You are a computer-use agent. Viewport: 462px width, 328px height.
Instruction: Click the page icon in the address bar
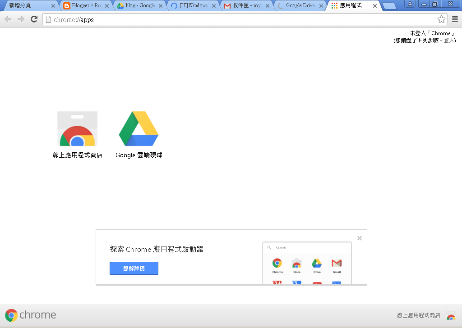pyautogui.click(x=48, y=19)
